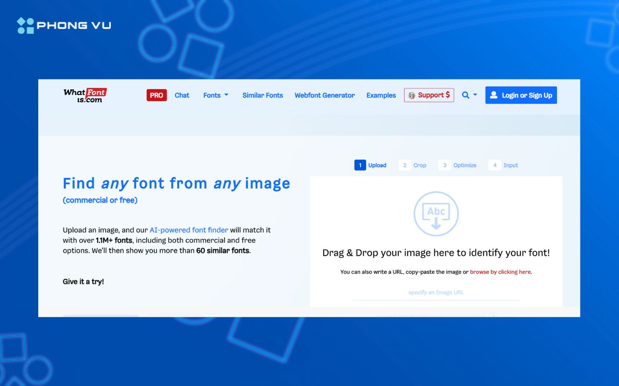Open the AI-powered font finder link
This screenshot has height=386, width=619.
pyautogui.click(x=189, y=230)
